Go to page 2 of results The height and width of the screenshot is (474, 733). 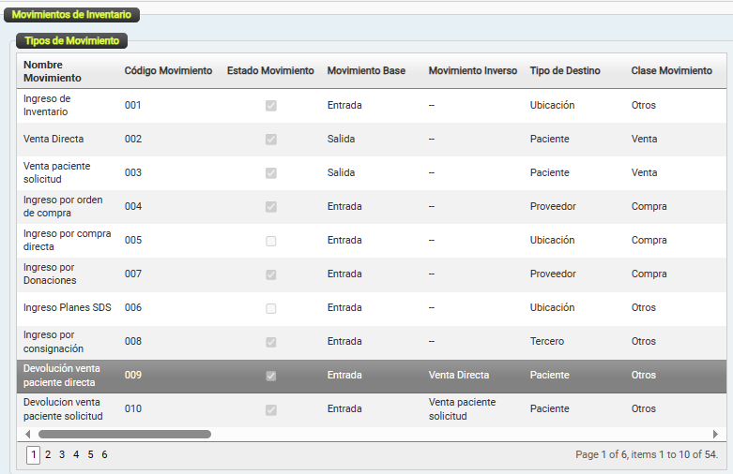tap(48, 454)
